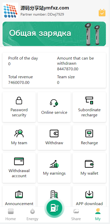Tap the central charging station button
Viewport: 110px width, 224px height.
[x=54, y=208]
